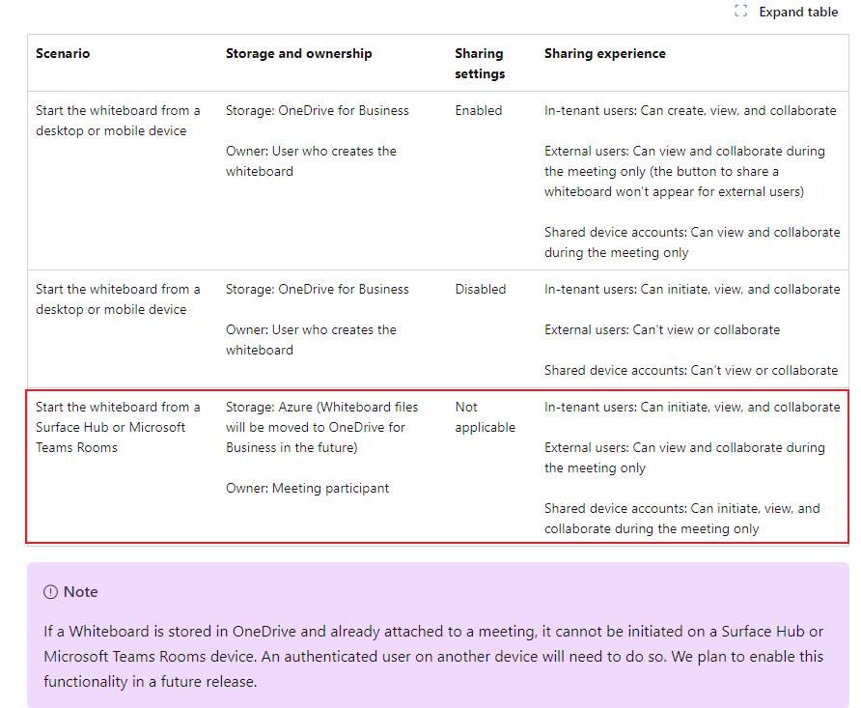This screenshot has width=861, height=708.
Task: Click Shared device accounts text in Enabled row
Action: (692, 242)
